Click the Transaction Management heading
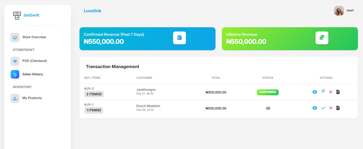 click(113, 67)
